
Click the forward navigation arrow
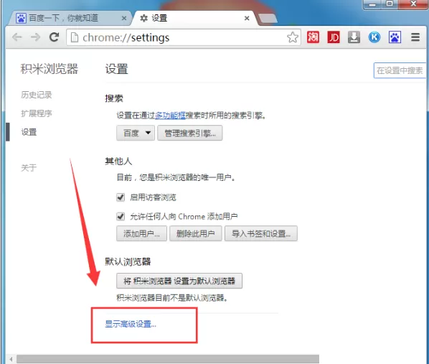tap(36, 37)
